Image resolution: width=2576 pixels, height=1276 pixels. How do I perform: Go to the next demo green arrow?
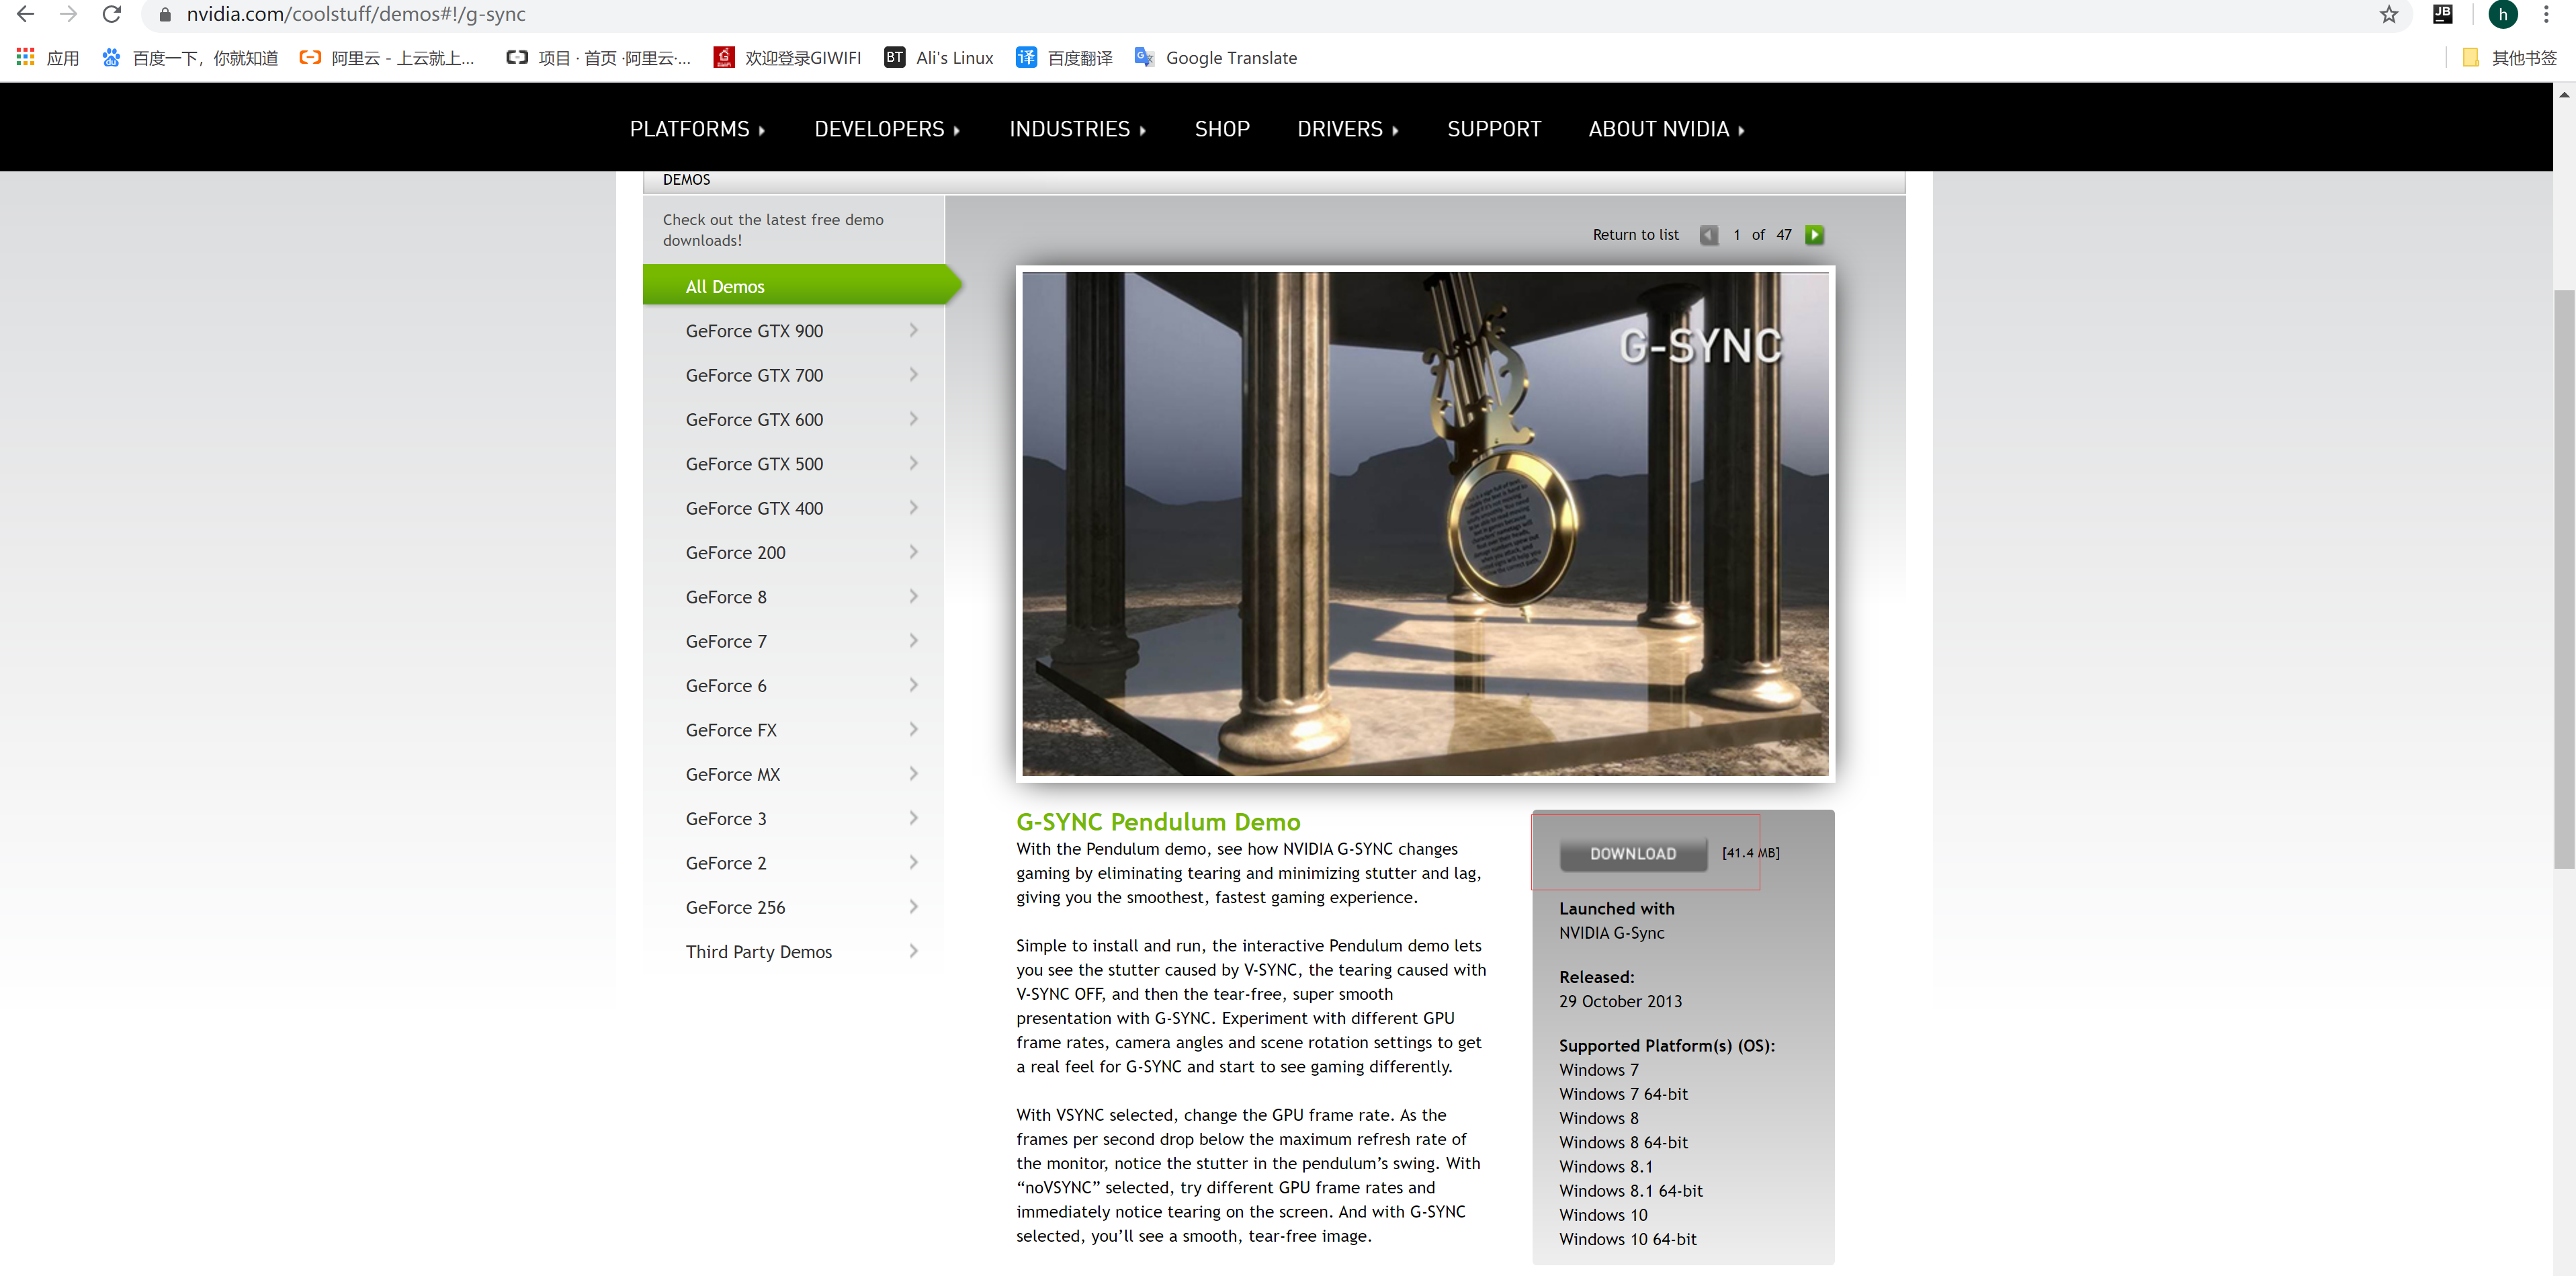[1814, 235]
